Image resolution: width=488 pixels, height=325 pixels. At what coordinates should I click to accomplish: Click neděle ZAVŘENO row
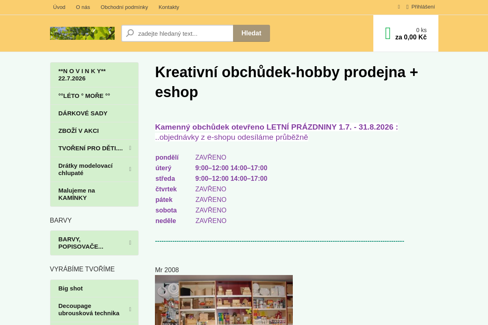(x=191, y=221)
